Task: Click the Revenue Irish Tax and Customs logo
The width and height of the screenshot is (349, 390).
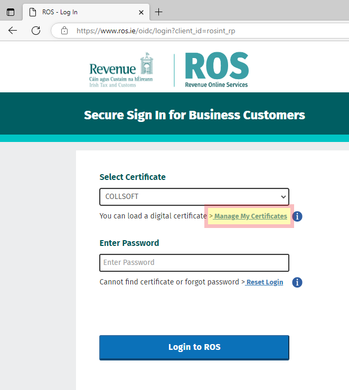Action: pyautogui.click(x=120, y=70)
